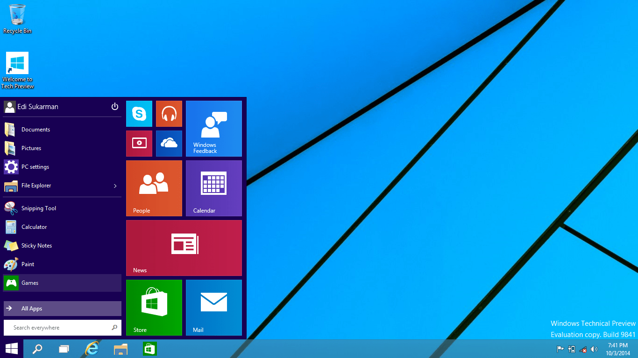Click the Start button on the taskbar
638x358 pixels.
(12, 349)
